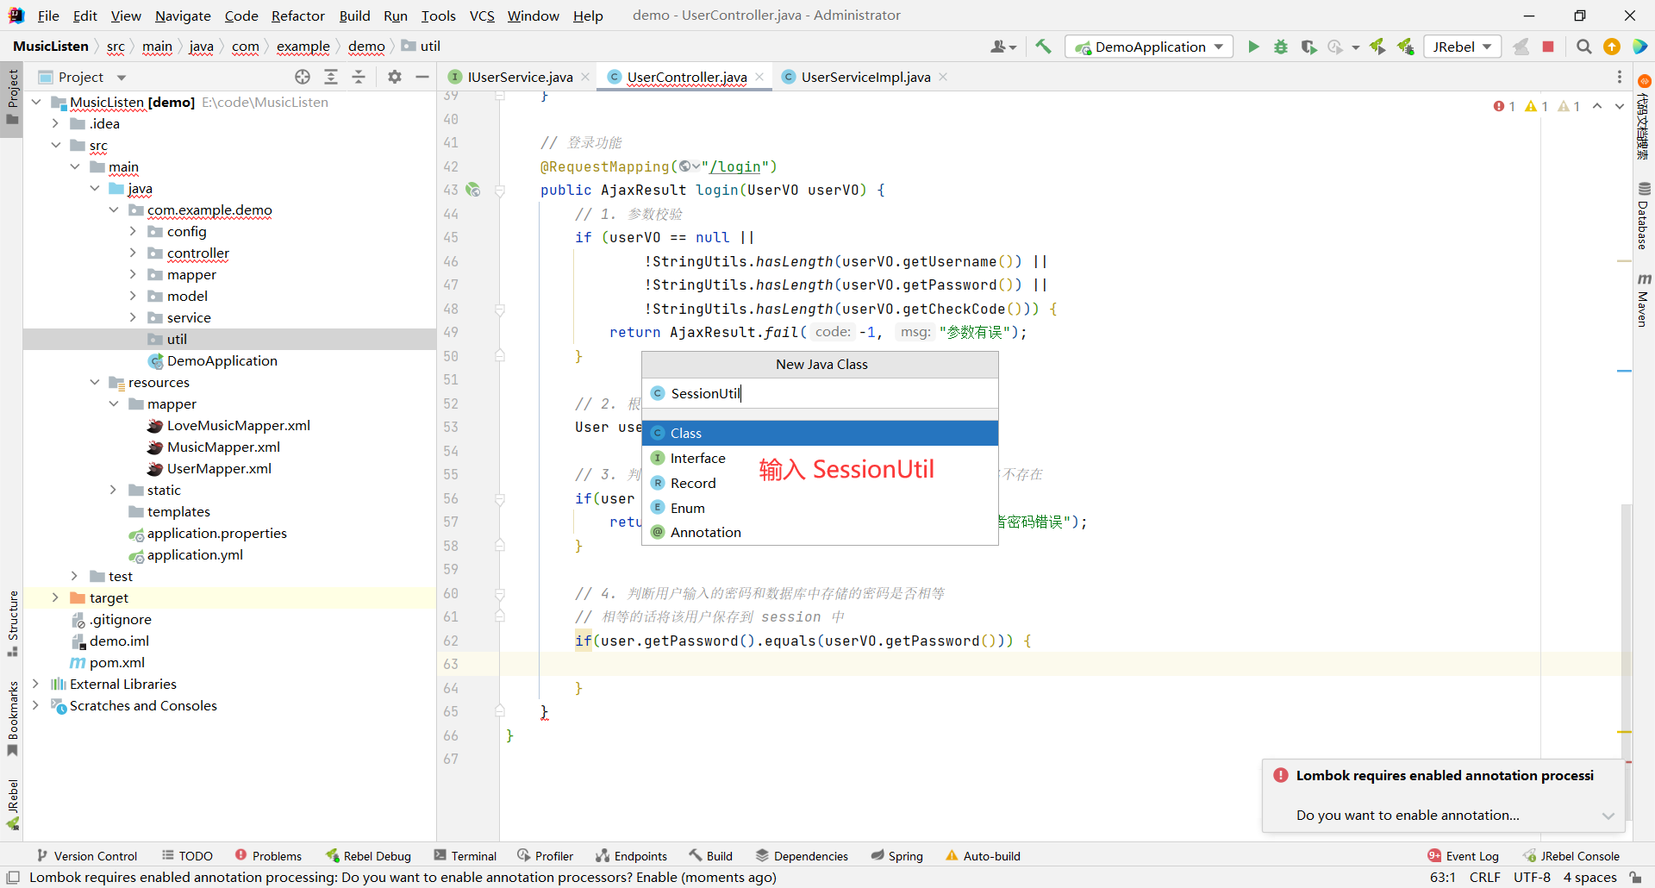Viewport: 1655px width, 888px height.
Task: Expand the controller package folder
Action: click(133, 253)
